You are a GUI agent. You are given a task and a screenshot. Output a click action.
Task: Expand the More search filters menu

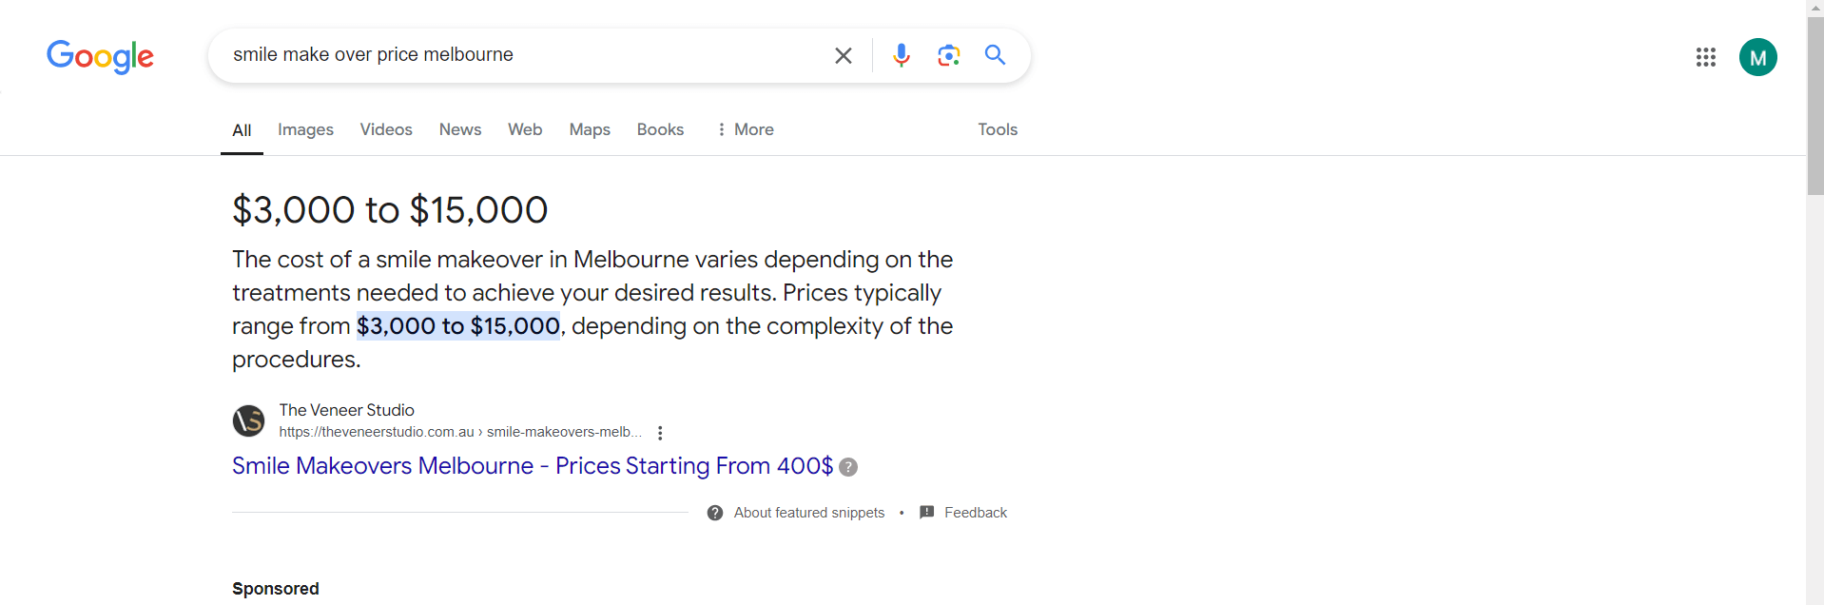click(x=746, y=129)
